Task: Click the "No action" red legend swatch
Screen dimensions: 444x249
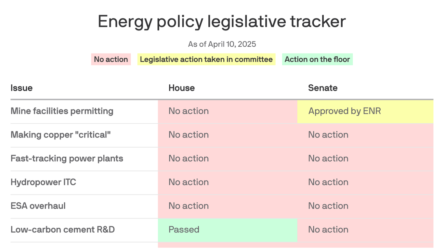Action: coord(111,59)
